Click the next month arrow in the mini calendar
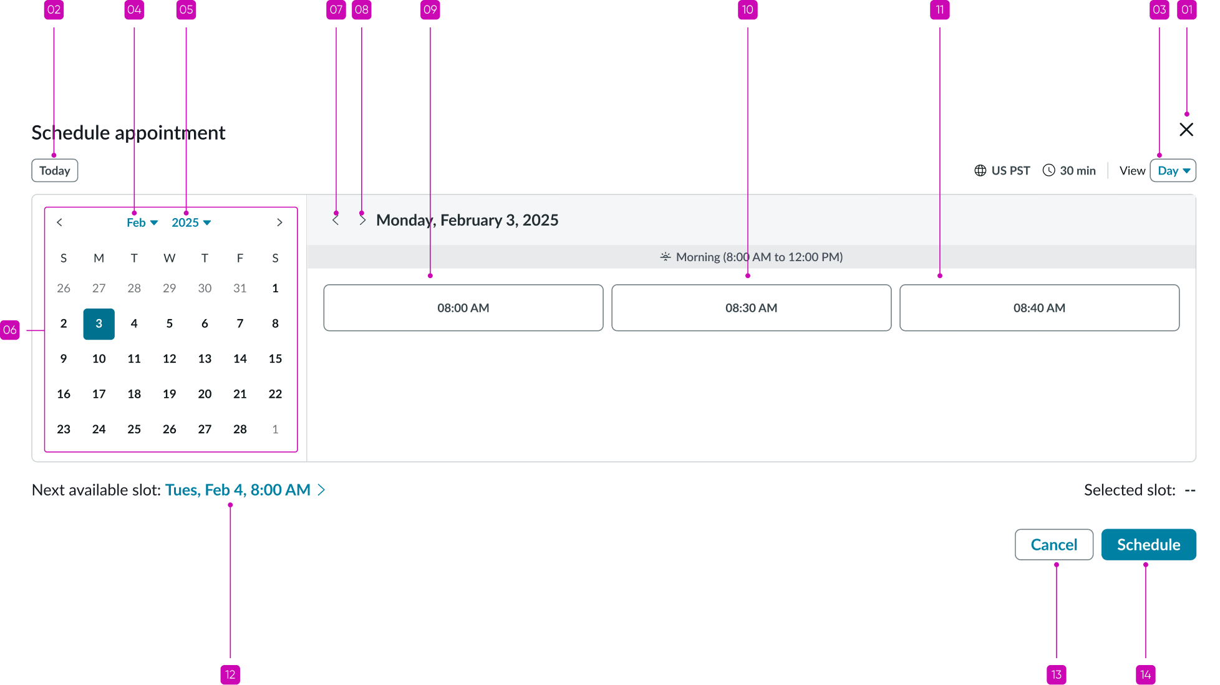This screenshot has height=685, width=1220. (x=279, y=222)
